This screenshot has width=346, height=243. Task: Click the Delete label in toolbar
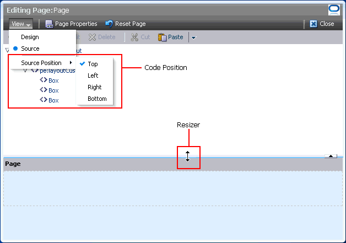[106, 37]
